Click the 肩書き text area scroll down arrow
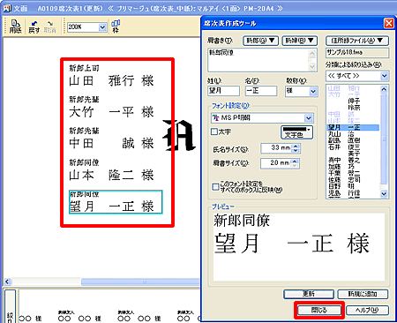The height and width of the screenshot is (323, 397). 312,67
